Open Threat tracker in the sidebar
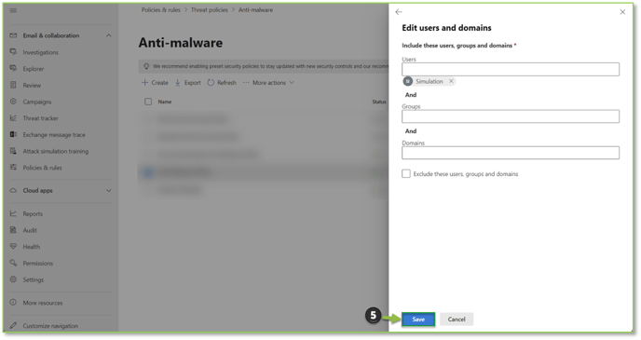Viewport: 641px width, 340px height. [x=40, y=118]
